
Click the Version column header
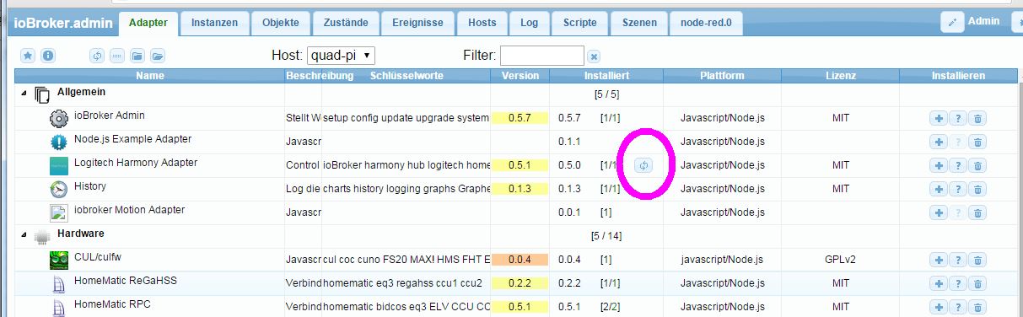(520, 76)
